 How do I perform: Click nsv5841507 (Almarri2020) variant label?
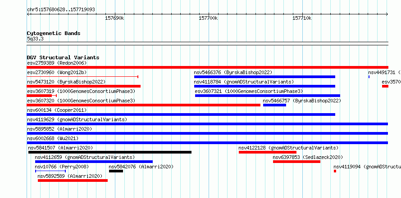coord(60,148)
